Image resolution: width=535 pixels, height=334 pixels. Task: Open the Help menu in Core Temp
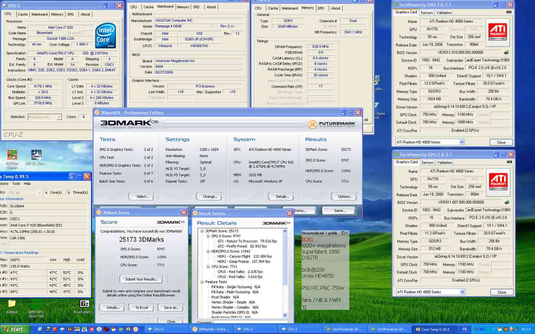click(27, 184)
